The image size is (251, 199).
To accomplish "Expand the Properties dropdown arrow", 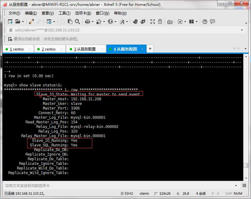I will click(x=54, y=22).
